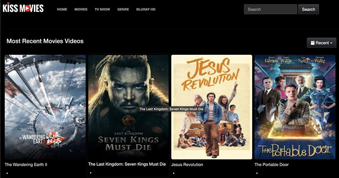
Task: Expand the Recent sort dropdown
Action: click(x=321, y=43)
